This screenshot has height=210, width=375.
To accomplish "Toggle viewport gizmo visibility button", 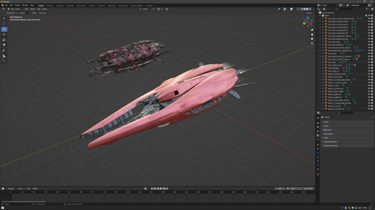I will pyautogui.click(x=285, y=9).
